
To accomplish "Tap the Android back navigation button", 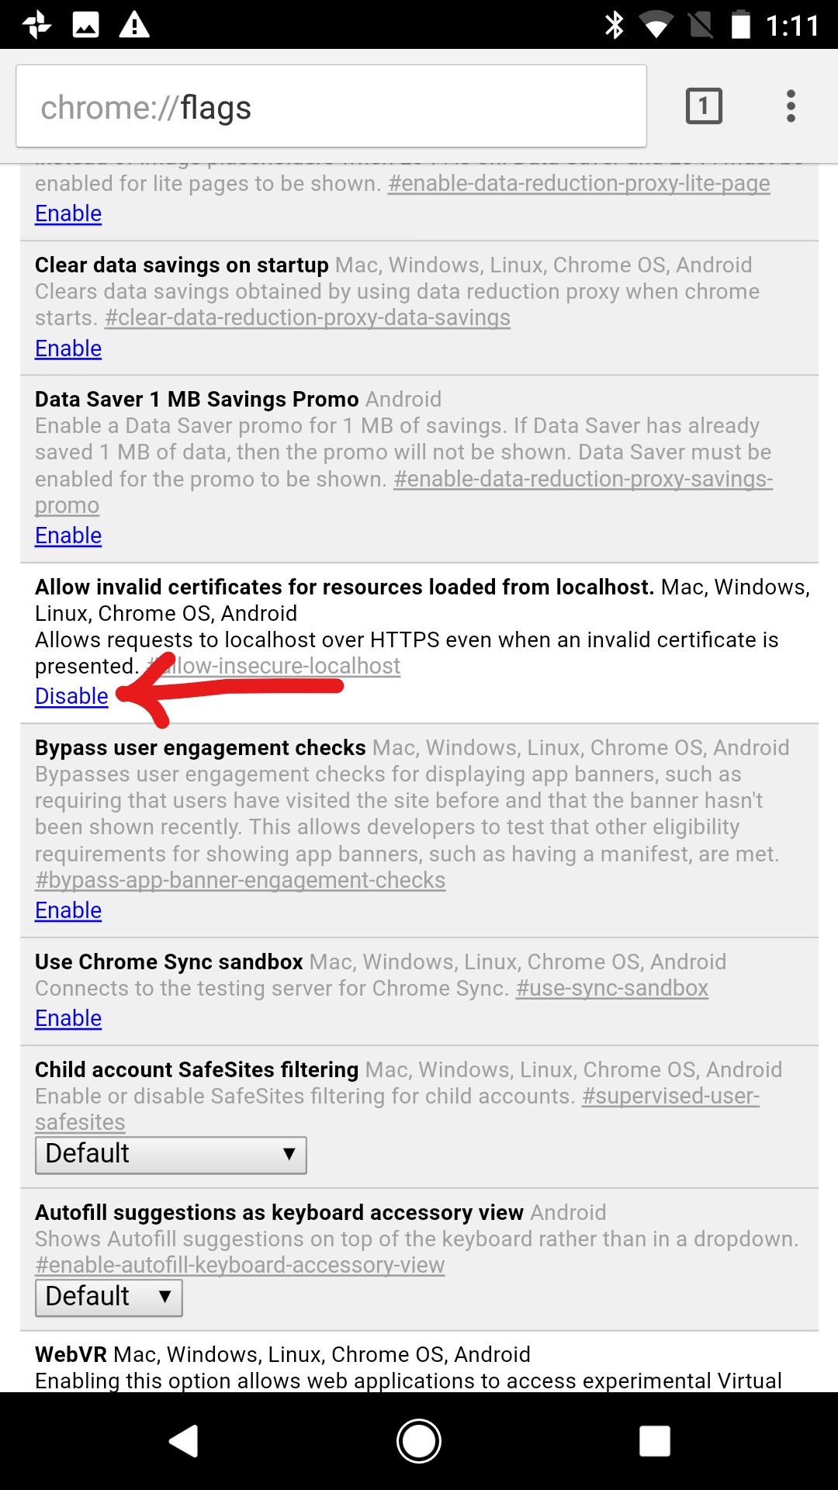I will (184, 1441).
